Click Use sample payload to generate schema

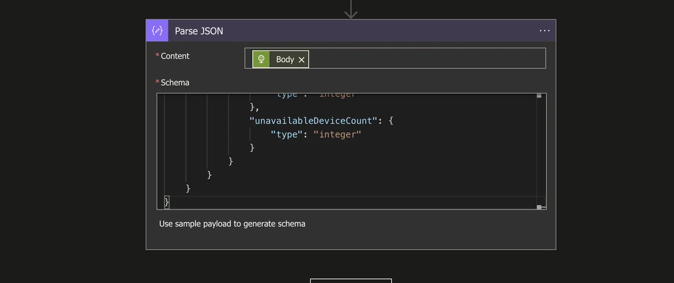coord(232,224)
